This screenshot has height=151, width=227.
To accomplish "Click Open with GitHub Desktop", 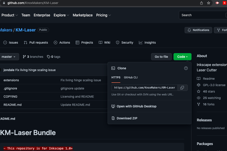I will point(136,106).
